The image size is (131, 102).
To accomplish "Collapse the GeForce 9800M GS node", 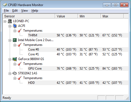I will (x=10, y=59).
